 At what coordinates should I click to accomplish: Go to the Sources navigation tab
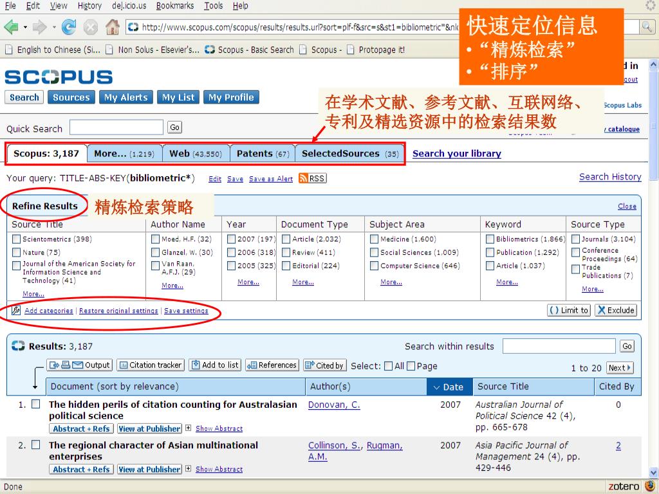click(71, 98)
